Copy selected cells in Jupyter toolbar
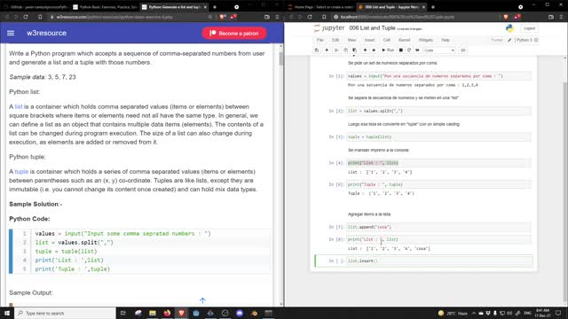This screenshot has width=568, height=319. [x=345, y=51]
